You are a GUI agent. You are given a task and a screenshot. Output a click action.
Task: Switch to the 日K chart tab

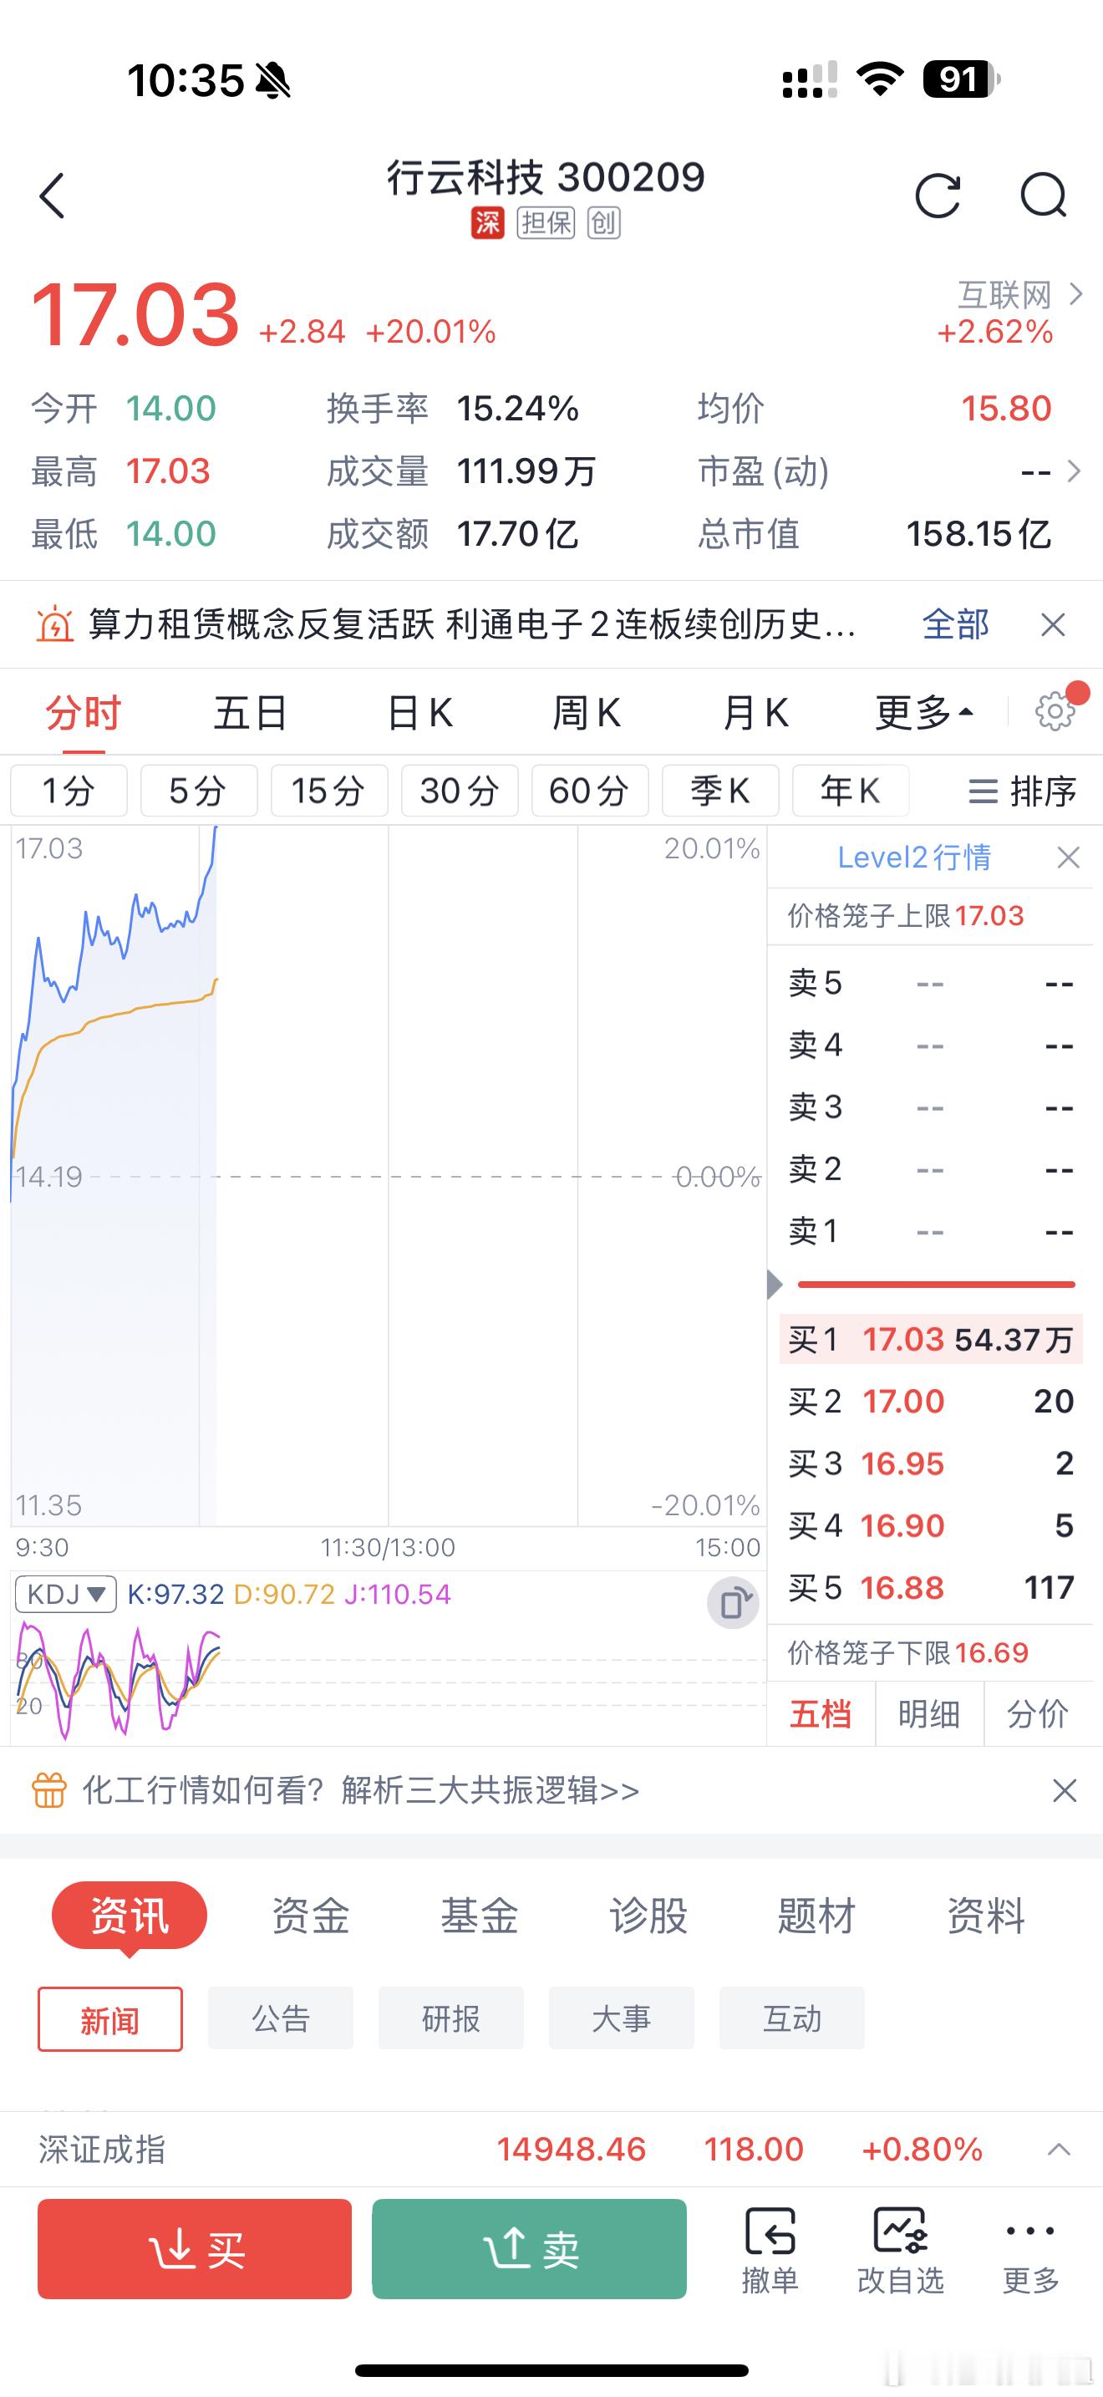(419, 711)
